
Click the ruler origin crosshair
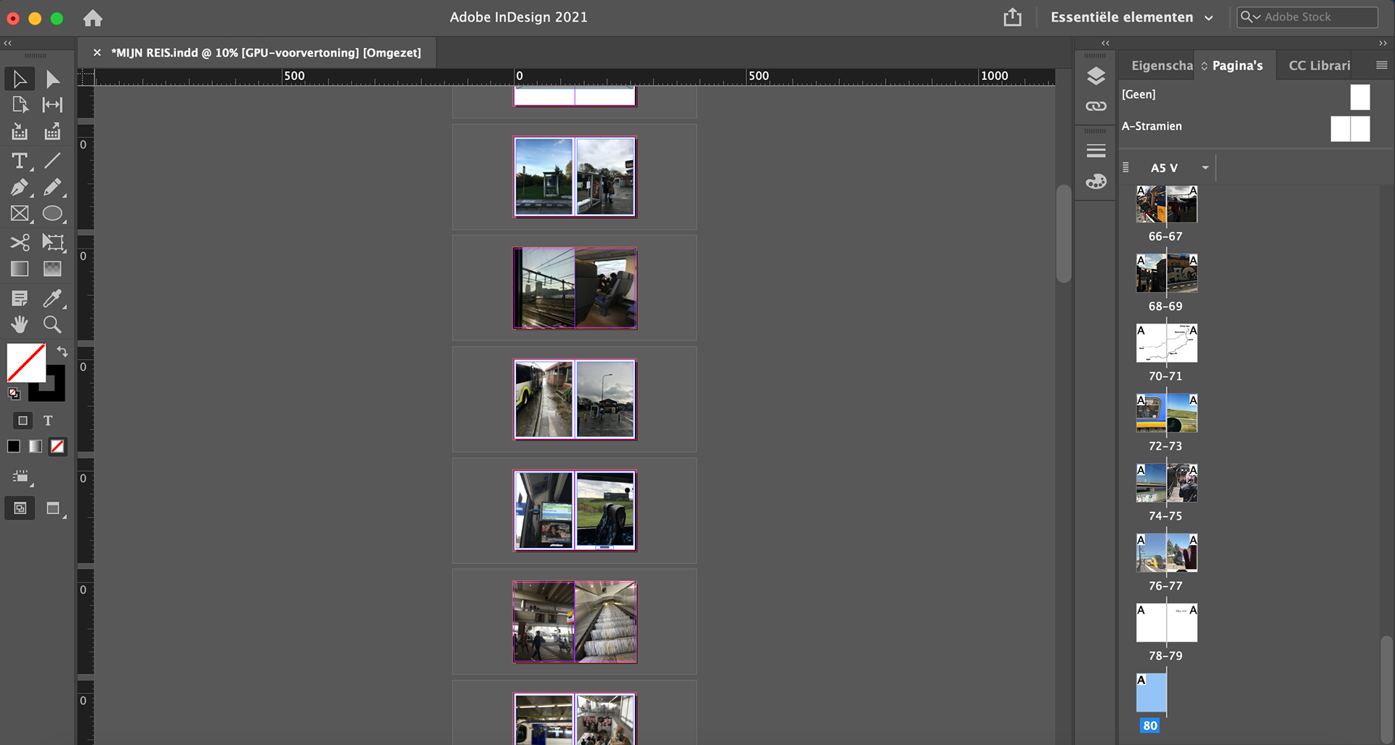(x=86, y=76)
